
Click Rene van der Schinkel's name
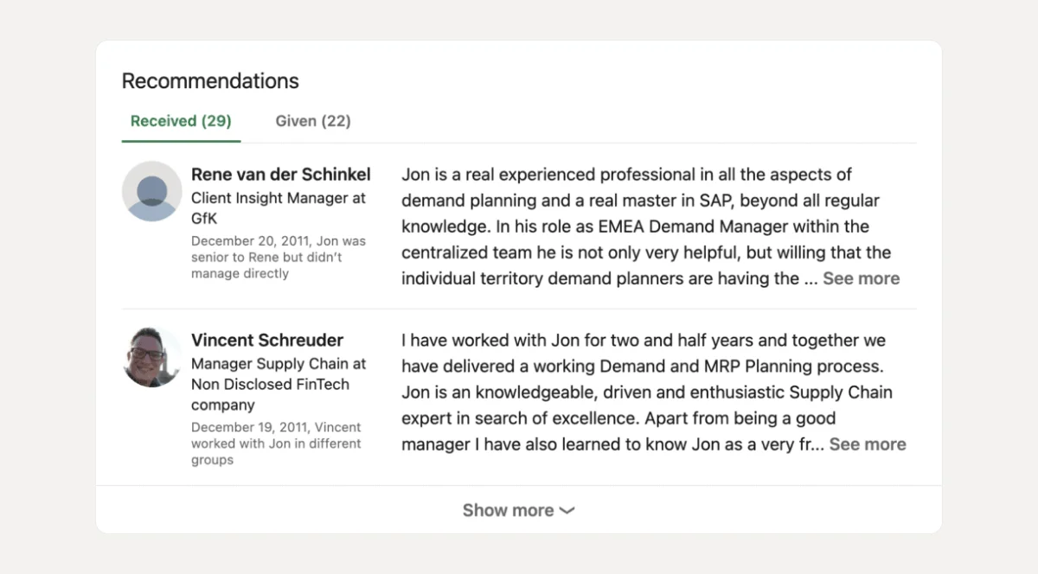point(279,174)
